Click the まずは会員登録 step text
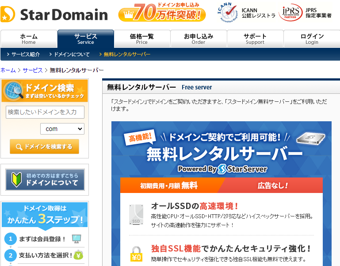340x266 pixels. 42,239
